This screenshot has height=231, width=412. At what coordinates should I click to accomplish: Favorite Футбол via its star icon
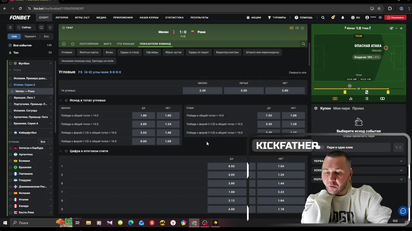(x=10, y=64)
